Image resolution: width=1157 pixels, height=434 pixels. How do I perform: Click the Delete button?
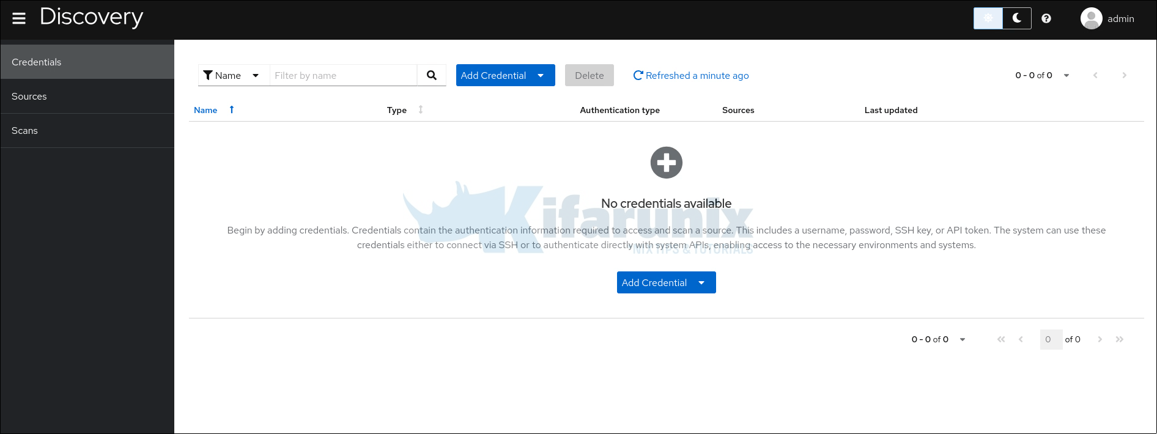pos(589,75)
